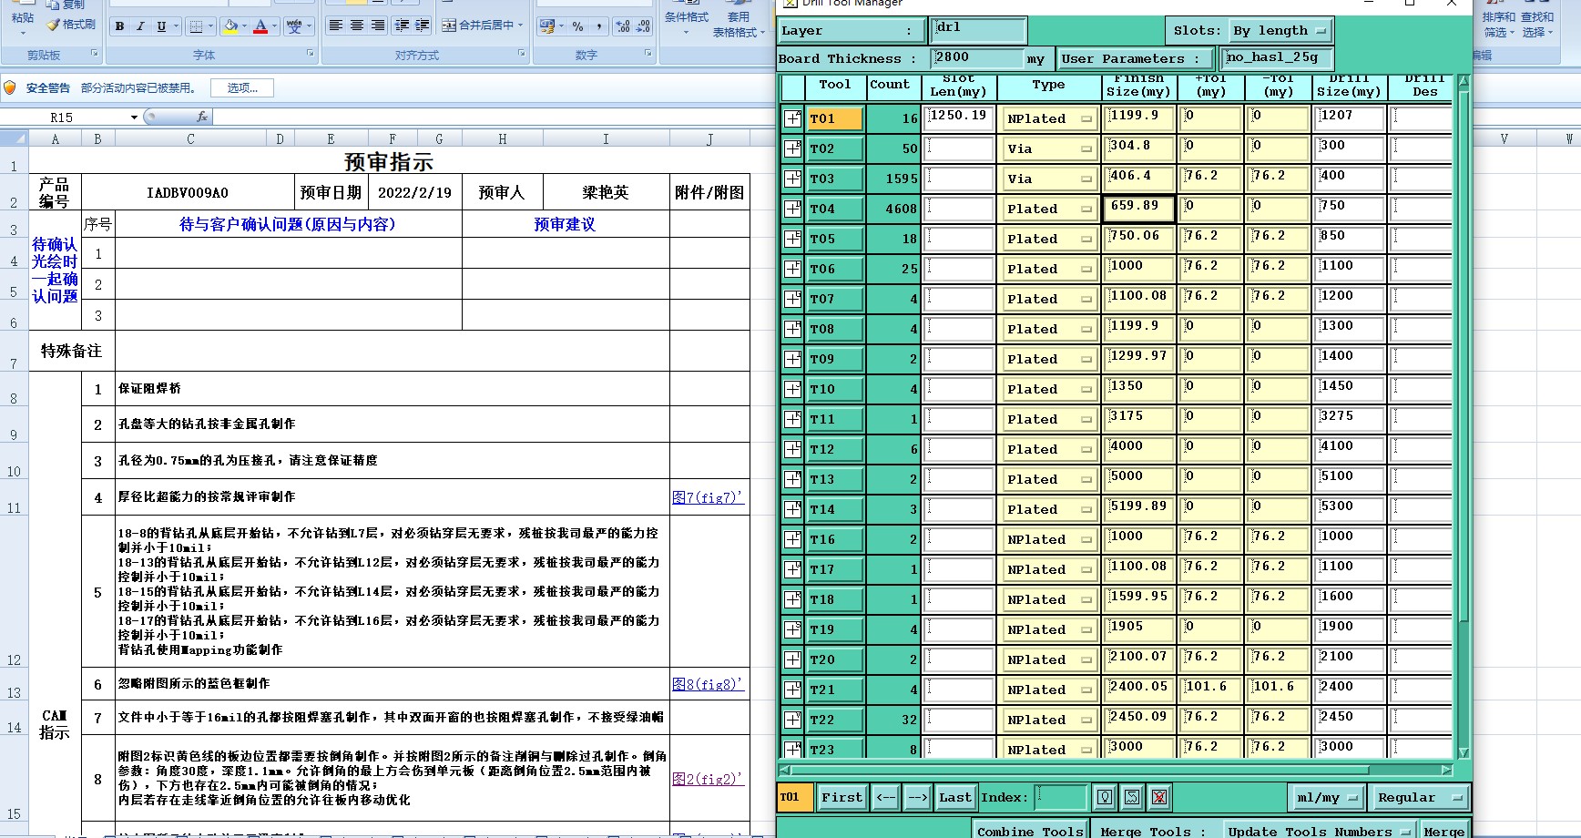This screenshot has height=838, width=1581.
Task: Click Finish Size field 659.89 for T04
Action: pos(1138,209)
